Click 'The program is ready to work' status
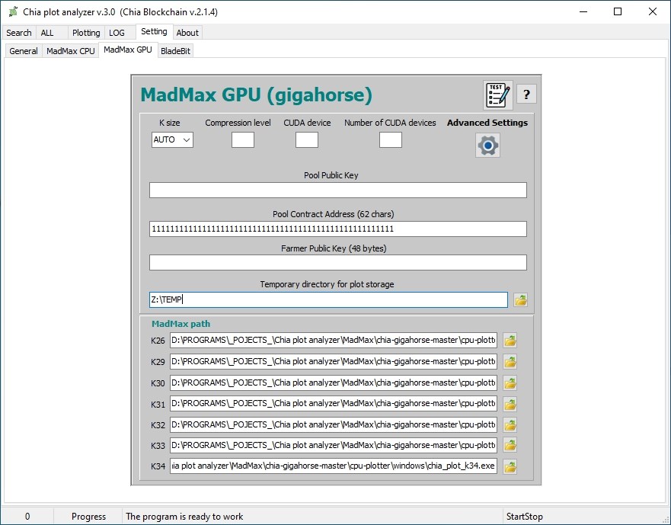This screenshot has width=671, height=525. pos(184,517)
